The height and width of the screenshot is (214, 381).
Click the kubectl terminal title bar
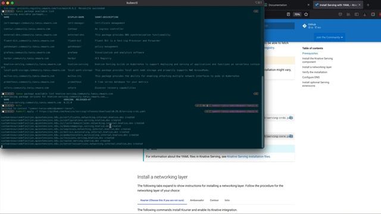pos(132,3)
